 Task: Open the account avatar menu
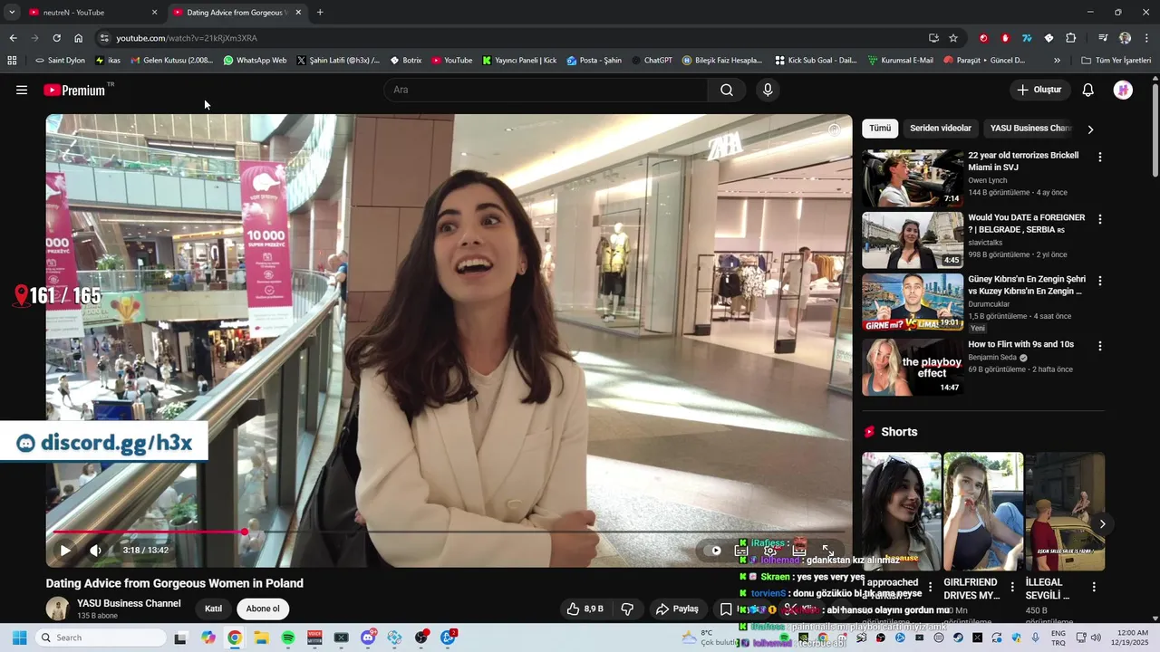(1123, 90)
